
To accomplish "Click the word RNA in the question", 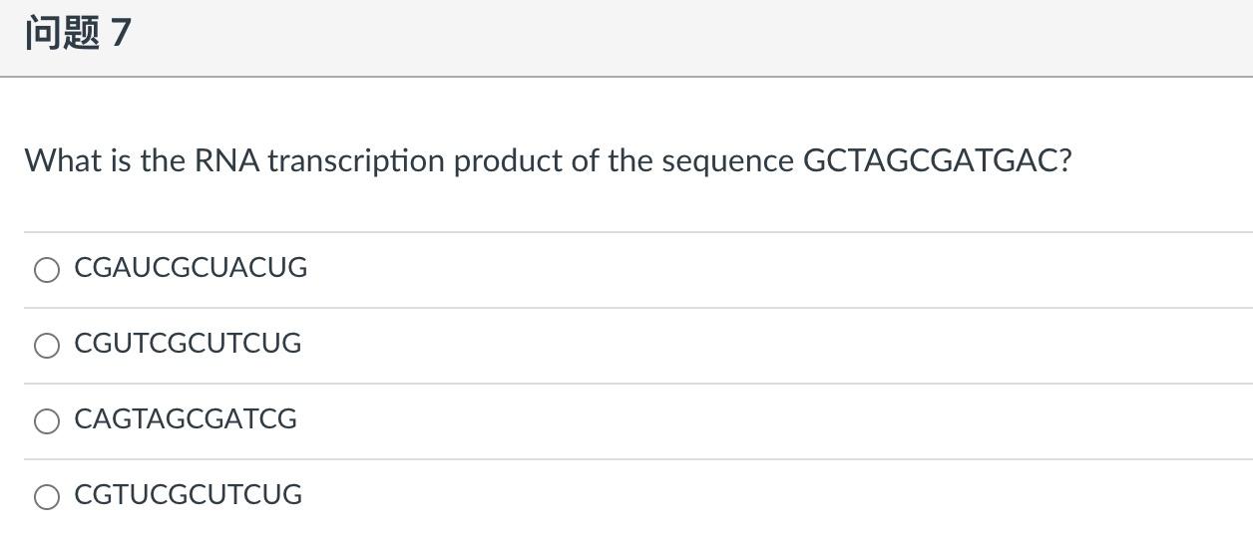I will tap(226, 160).
